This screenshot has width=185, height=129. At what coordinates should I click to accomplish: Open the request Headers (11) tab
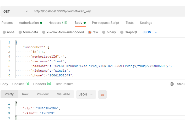point(58,23)
